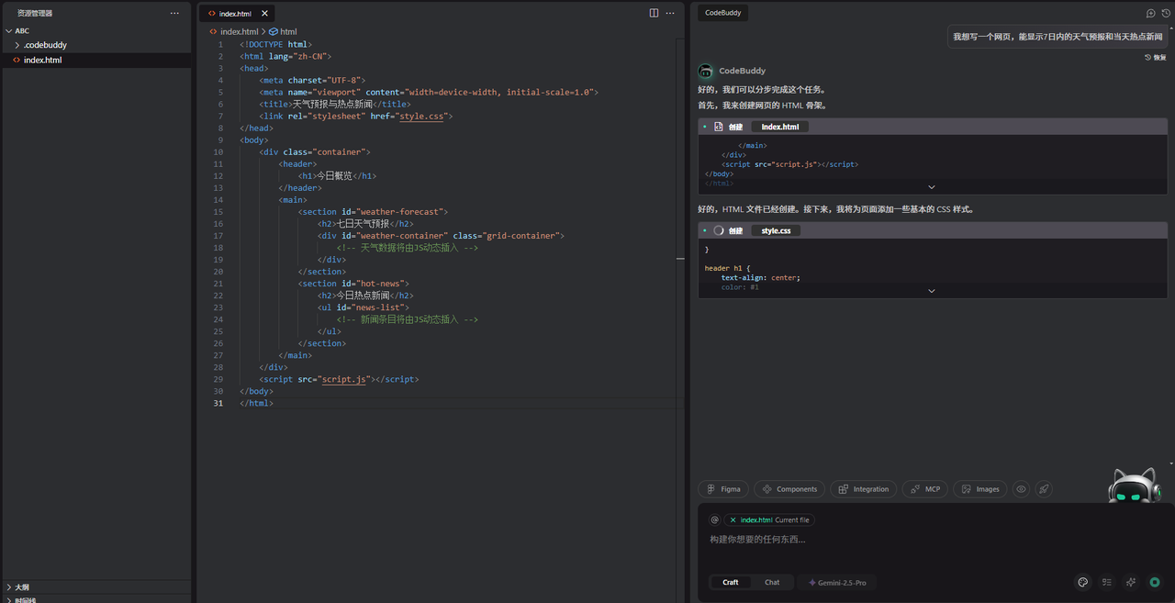1175x603 pixels.
Task: Remove index.html current file context chip
Action: (733, 519)
